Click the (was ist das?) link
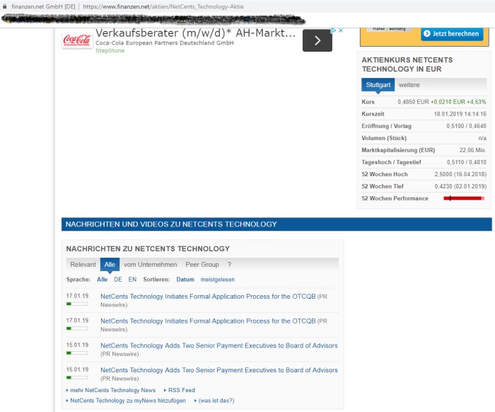Screen dimensions: 495x412 216,401
